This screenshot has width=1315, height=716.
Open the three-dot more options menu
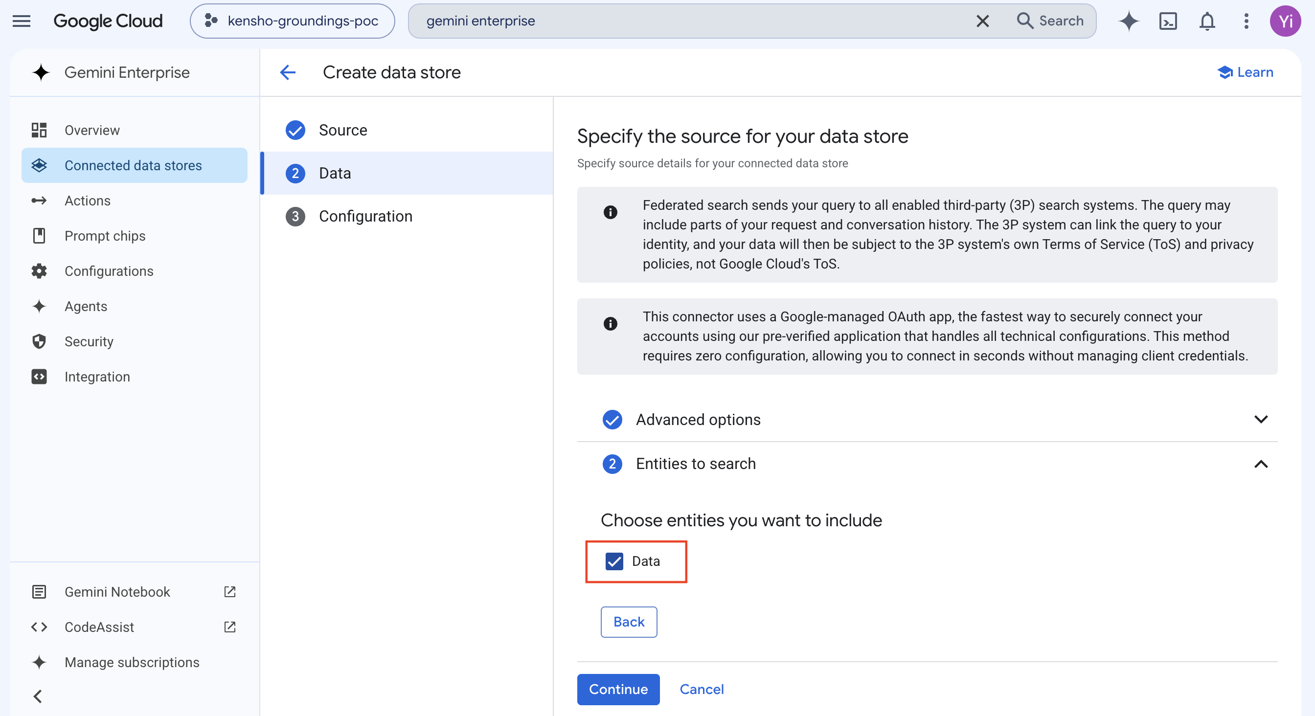(x=1246, y=21)
